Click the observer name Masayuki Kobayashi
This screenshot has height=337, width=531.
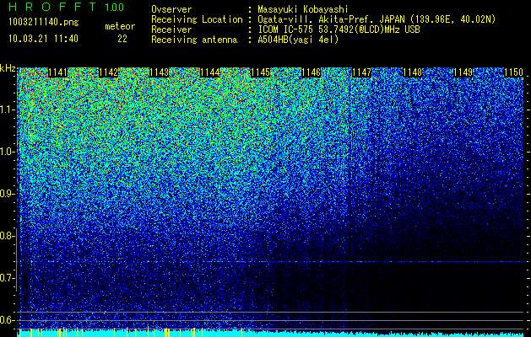coord(303,9)
